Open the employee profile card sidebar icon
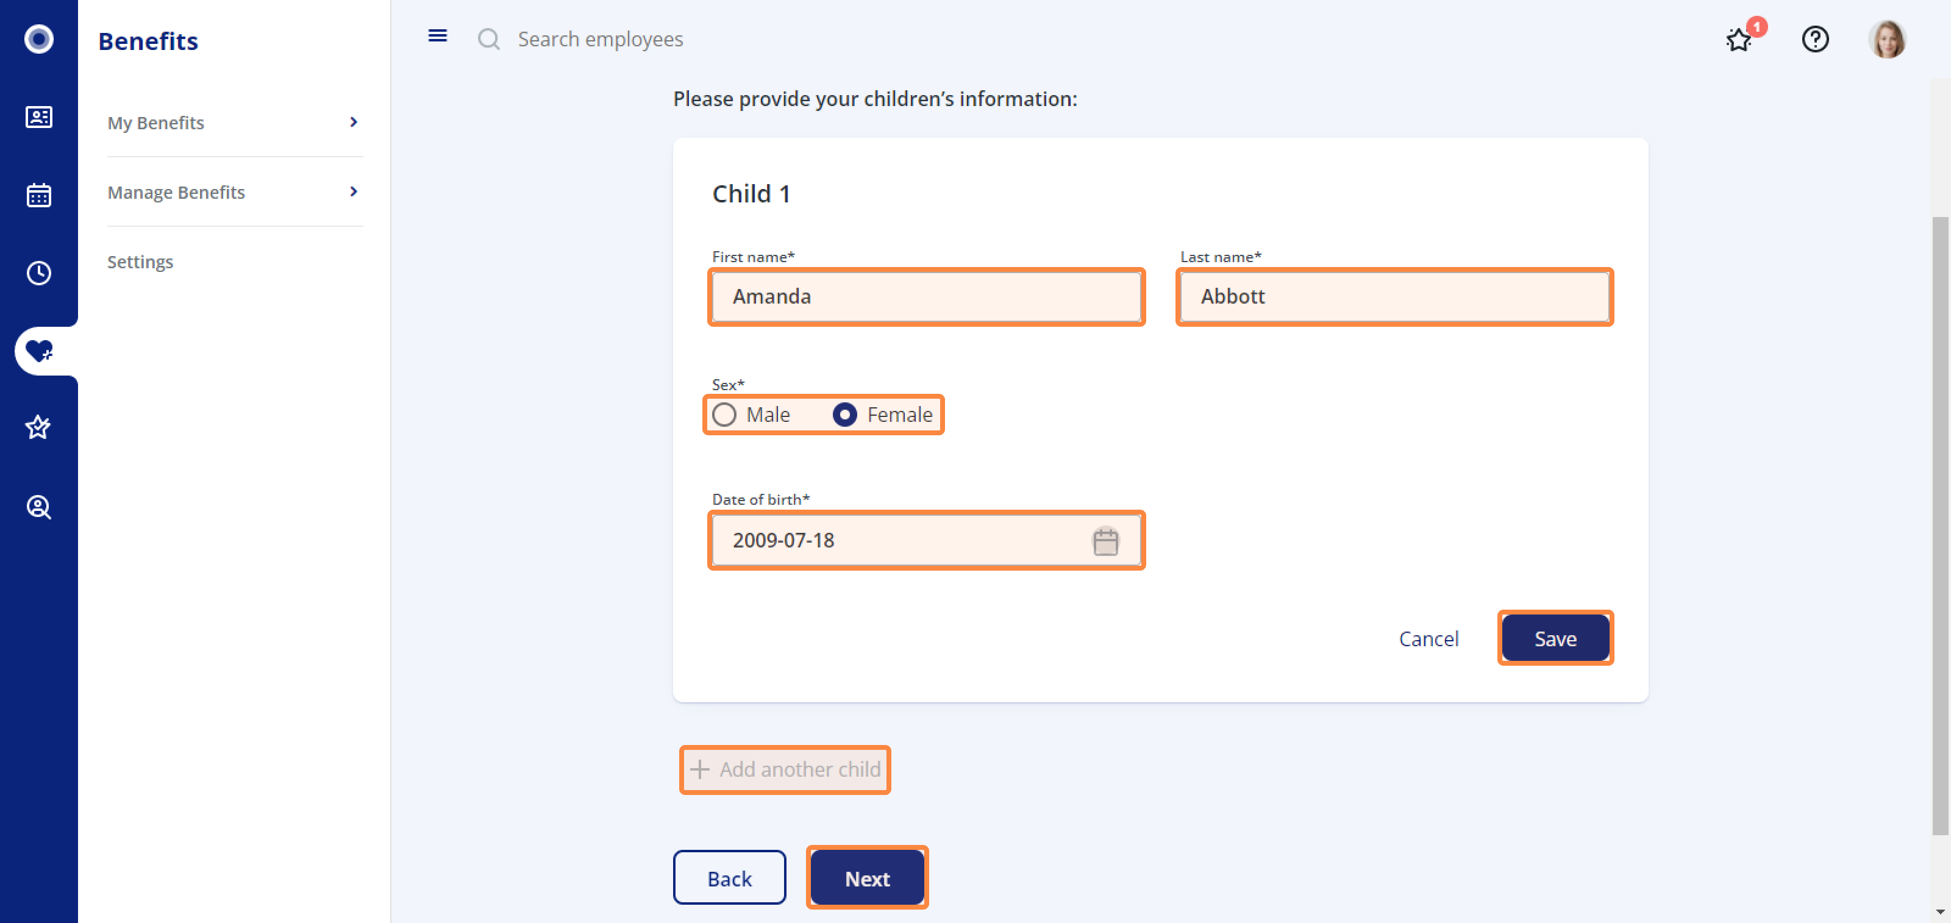 coord(38,118)
